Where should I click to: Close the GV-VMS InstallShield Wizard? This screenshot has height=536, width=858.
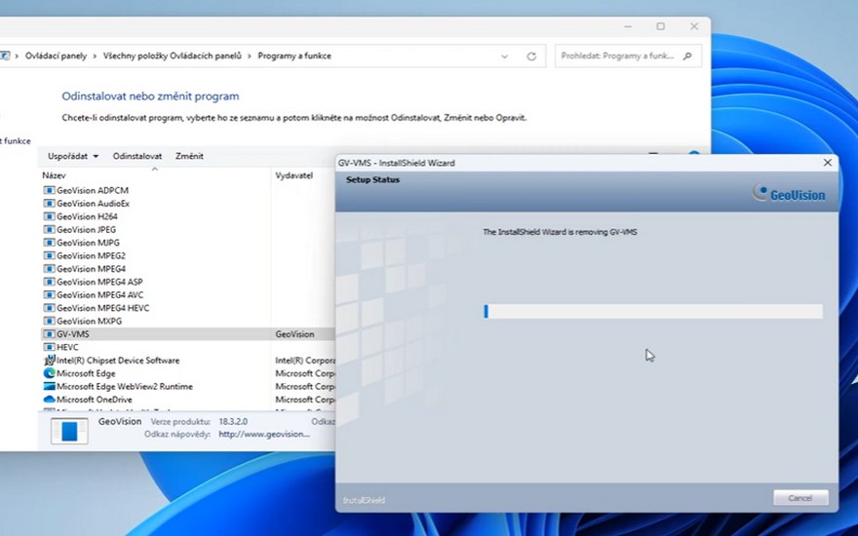828,163
